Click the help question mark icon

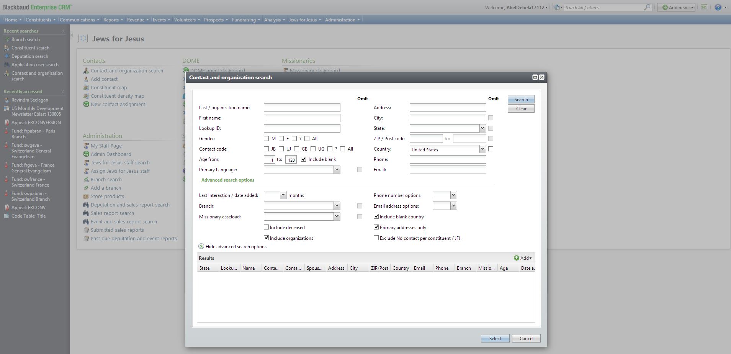coord(718,7)
